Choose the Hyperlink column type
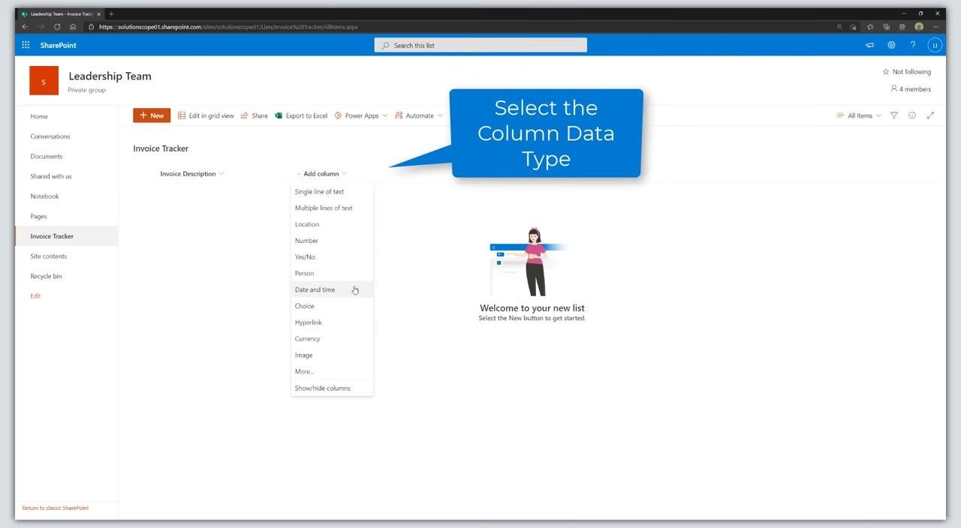 (x=332, y=322)
